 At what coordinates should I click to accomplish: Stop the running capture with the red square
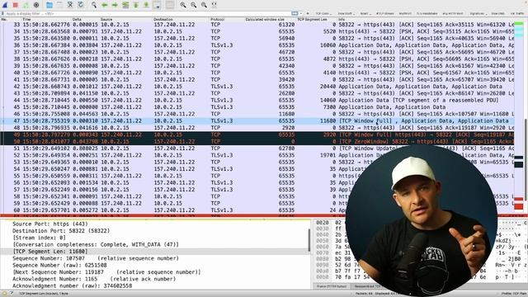tap(15, 5)
